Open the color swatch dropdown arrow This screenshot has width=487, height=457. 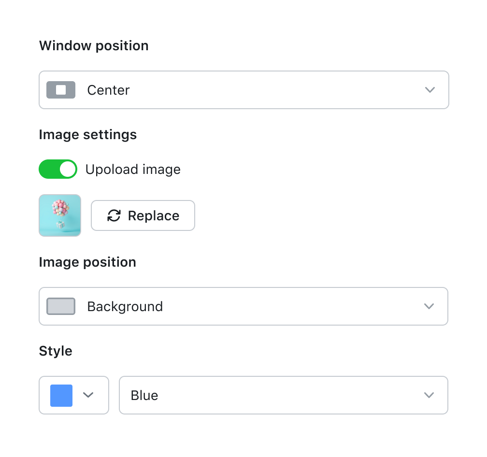[88, 395]
